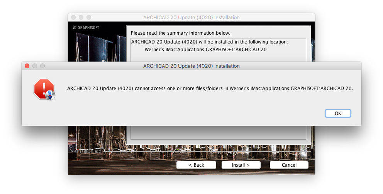Click the < Back button in installer window

point(197,165)
